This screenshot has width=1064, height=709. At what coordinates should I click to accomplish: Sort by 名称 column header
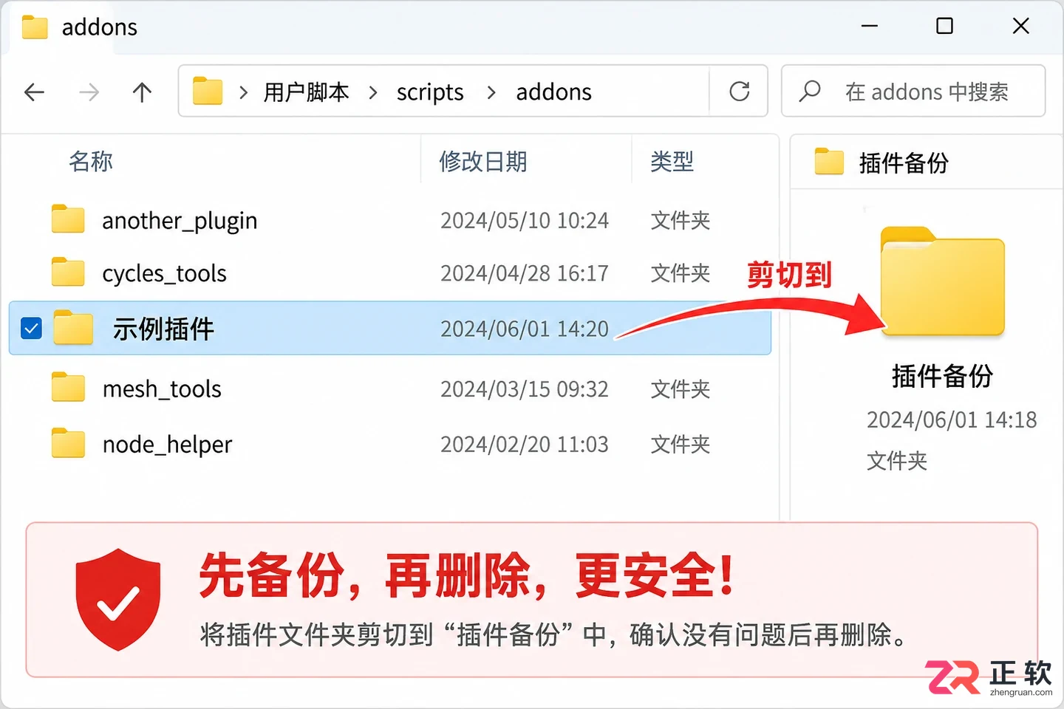91,161
